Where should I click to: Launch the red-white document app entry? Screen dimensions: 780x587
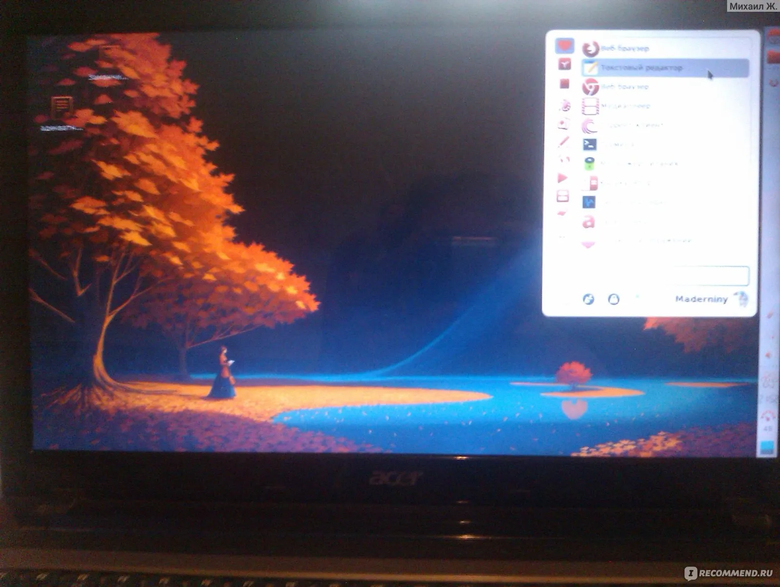pyautogui.click(x=664, y=183)
